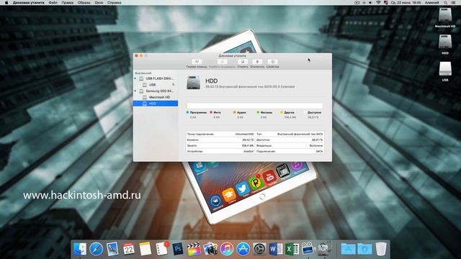
Task: Open the Macintosh HD desktop drive icon
Action: pyautogui.click(x=445, y=15)
